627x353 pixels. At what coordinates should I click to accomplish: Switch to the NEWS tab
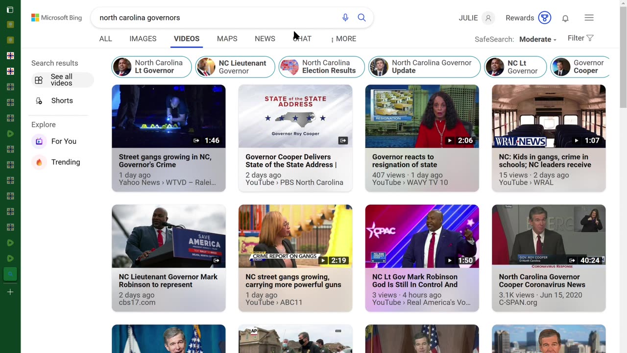click(265, 39)
